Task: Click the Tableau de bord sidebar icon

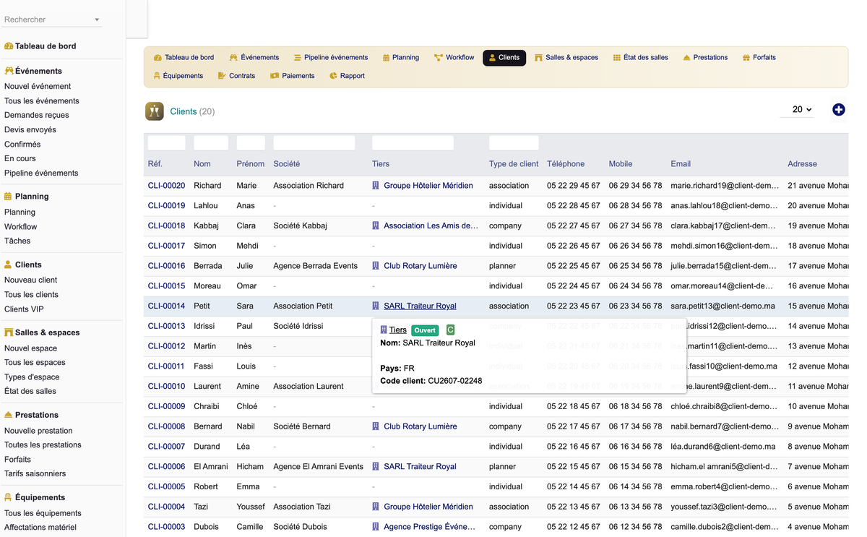Action: [9, 46]
